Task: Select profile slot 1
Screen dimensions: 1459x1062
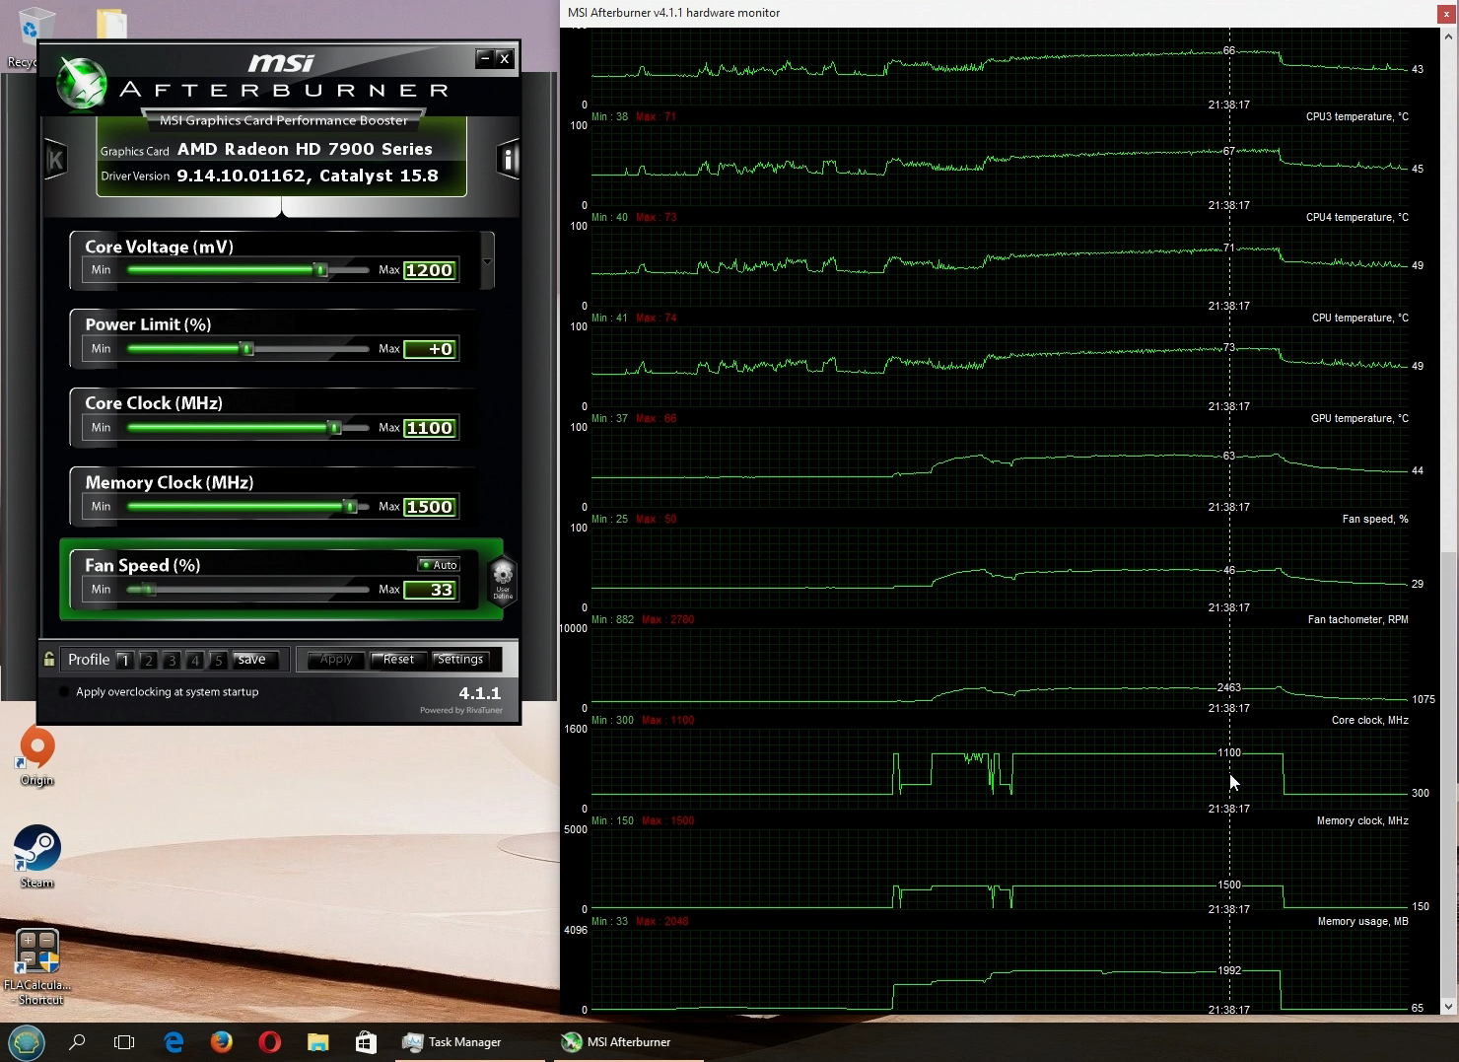Action: [x=124, y=660]
